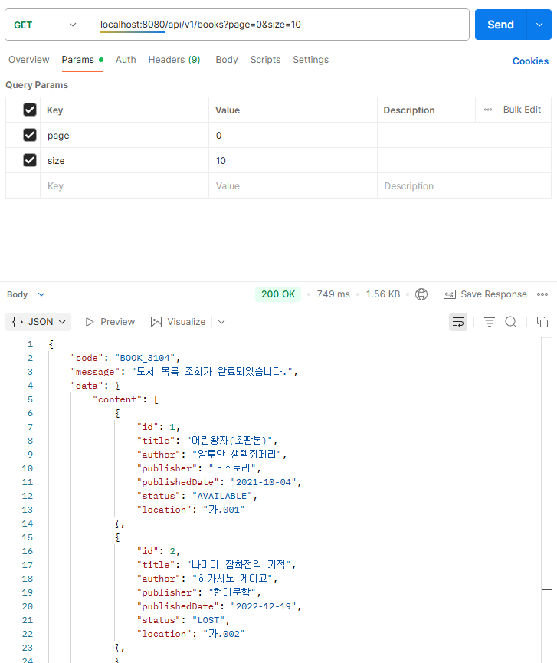Open the request Body tab
The width and height of the screenshot is (557, 663).
227,60
